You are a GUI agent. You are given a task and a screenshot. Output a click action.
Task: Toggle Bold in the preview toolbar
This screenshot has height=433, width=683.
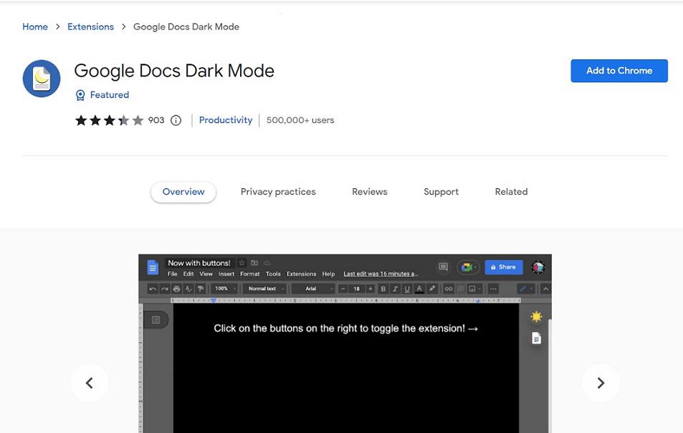tap(383, 288)
